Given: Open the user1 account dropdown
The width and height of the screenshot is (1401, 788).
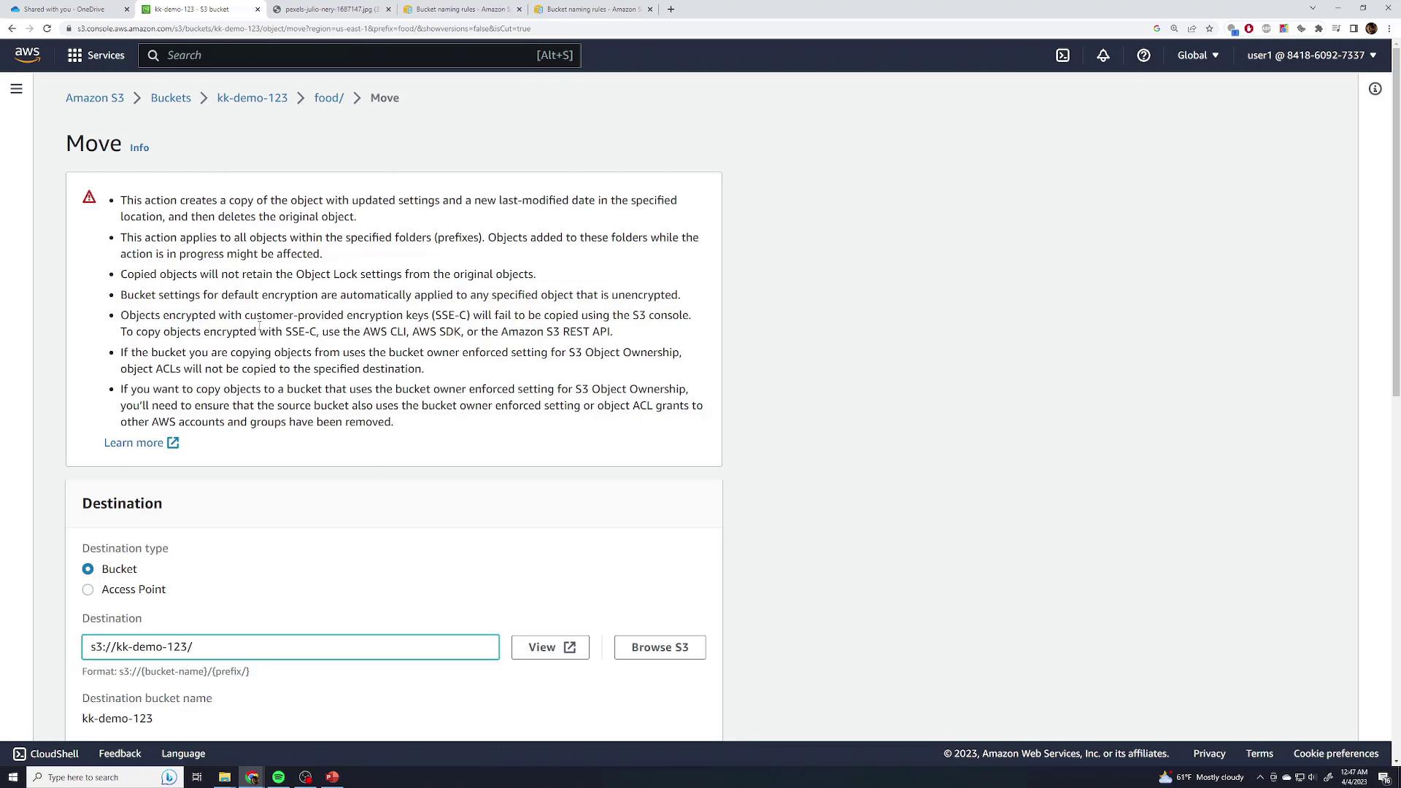Looking at the screenshot, I should 1311,55.
